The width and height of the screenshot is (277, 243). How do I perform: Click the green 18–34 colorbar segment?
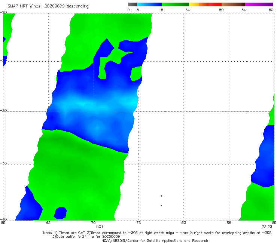point(175,4)
